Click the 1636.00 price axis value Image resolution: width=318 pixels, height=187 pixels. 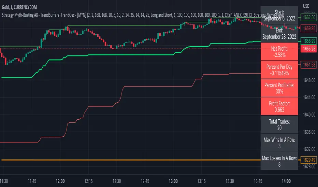click(x=309, y=132)
